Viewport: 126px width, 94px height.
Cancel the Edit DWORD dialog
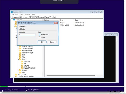coord(52,42)
